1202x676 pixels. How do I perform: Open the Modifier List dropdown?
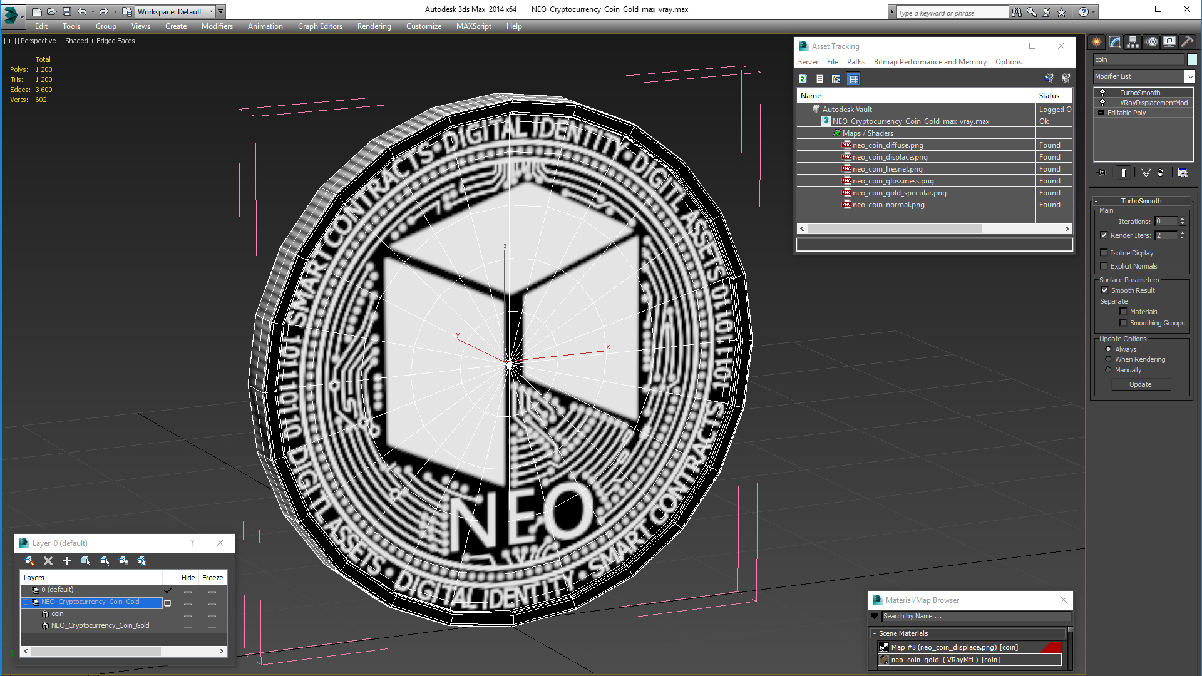pos(1189,76)
